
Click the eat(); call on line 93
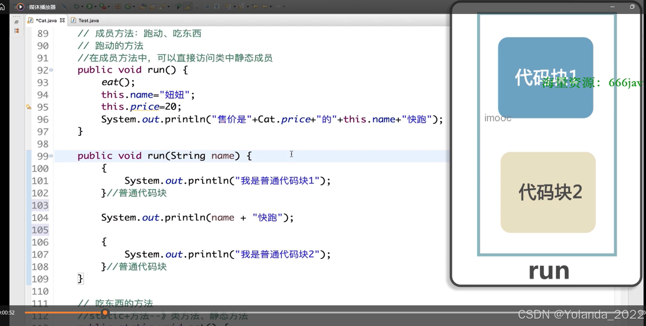[118, 82]
